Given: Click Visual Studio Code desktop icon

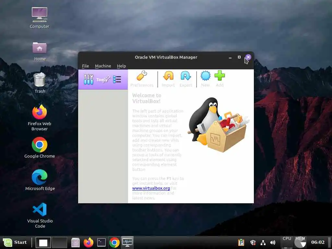Looking at the screenshot, I should point(40,215).
